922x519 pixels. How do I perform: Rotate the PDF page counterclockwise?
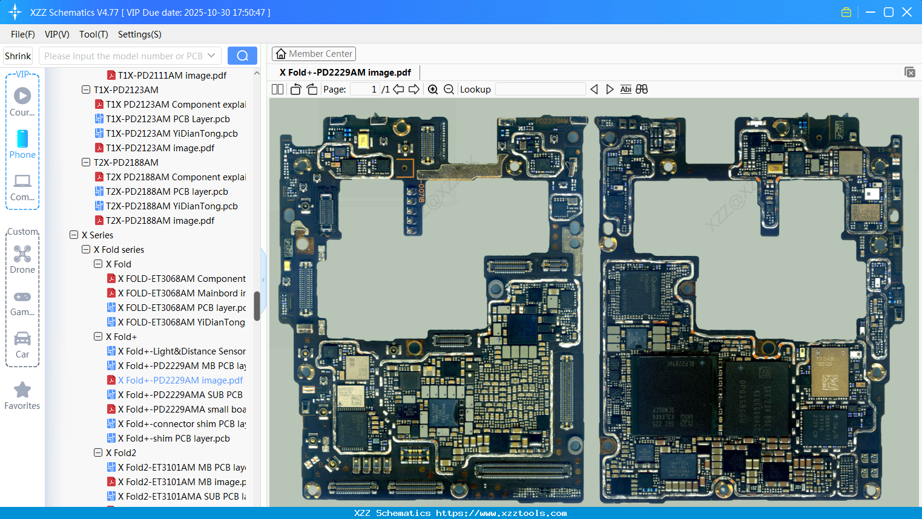click(x=295, y=89)
